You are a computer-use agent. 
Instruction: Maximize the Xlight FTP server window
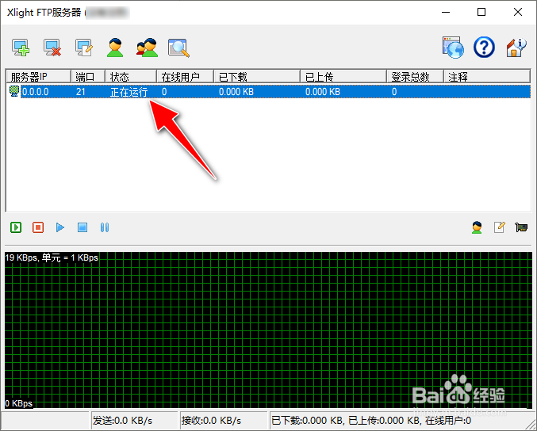click(x=481, y=13)
